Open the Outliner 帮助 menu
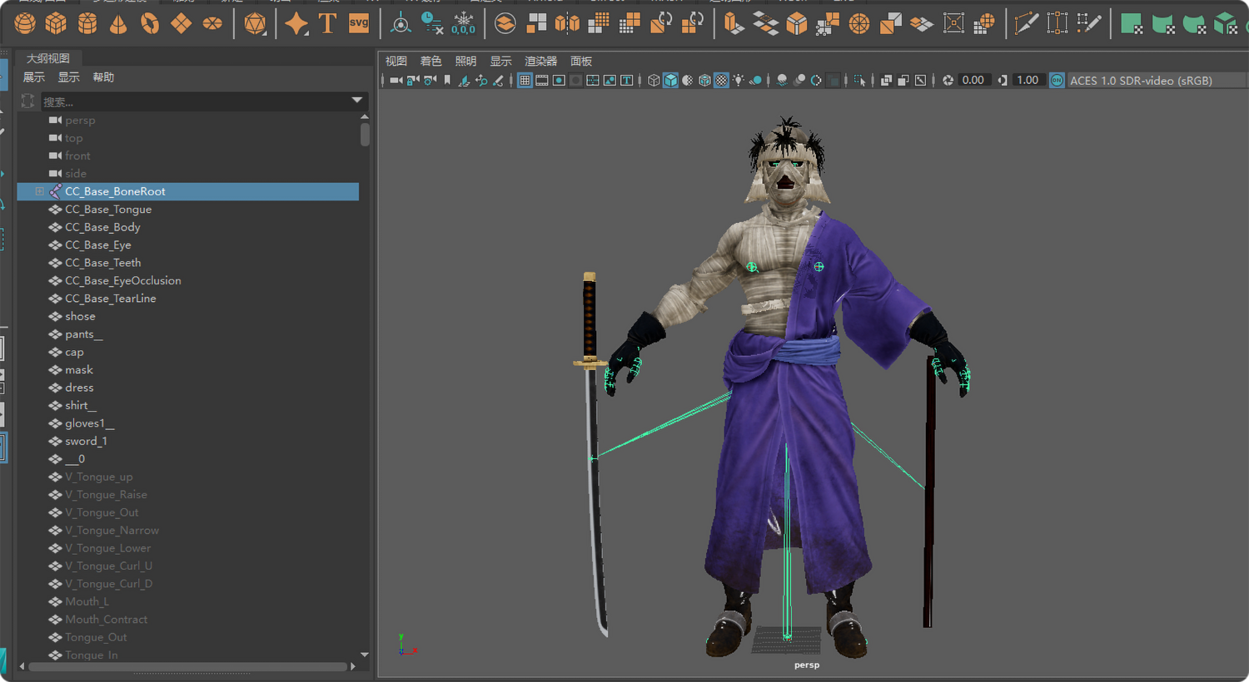 pos(103,77)
